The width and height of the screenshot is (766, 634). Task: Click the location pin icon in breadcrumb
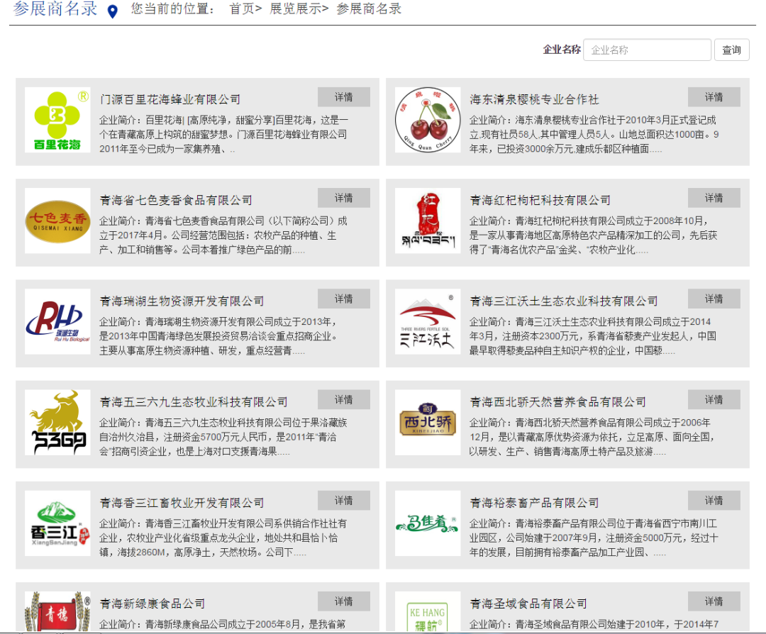coord(112,11)
